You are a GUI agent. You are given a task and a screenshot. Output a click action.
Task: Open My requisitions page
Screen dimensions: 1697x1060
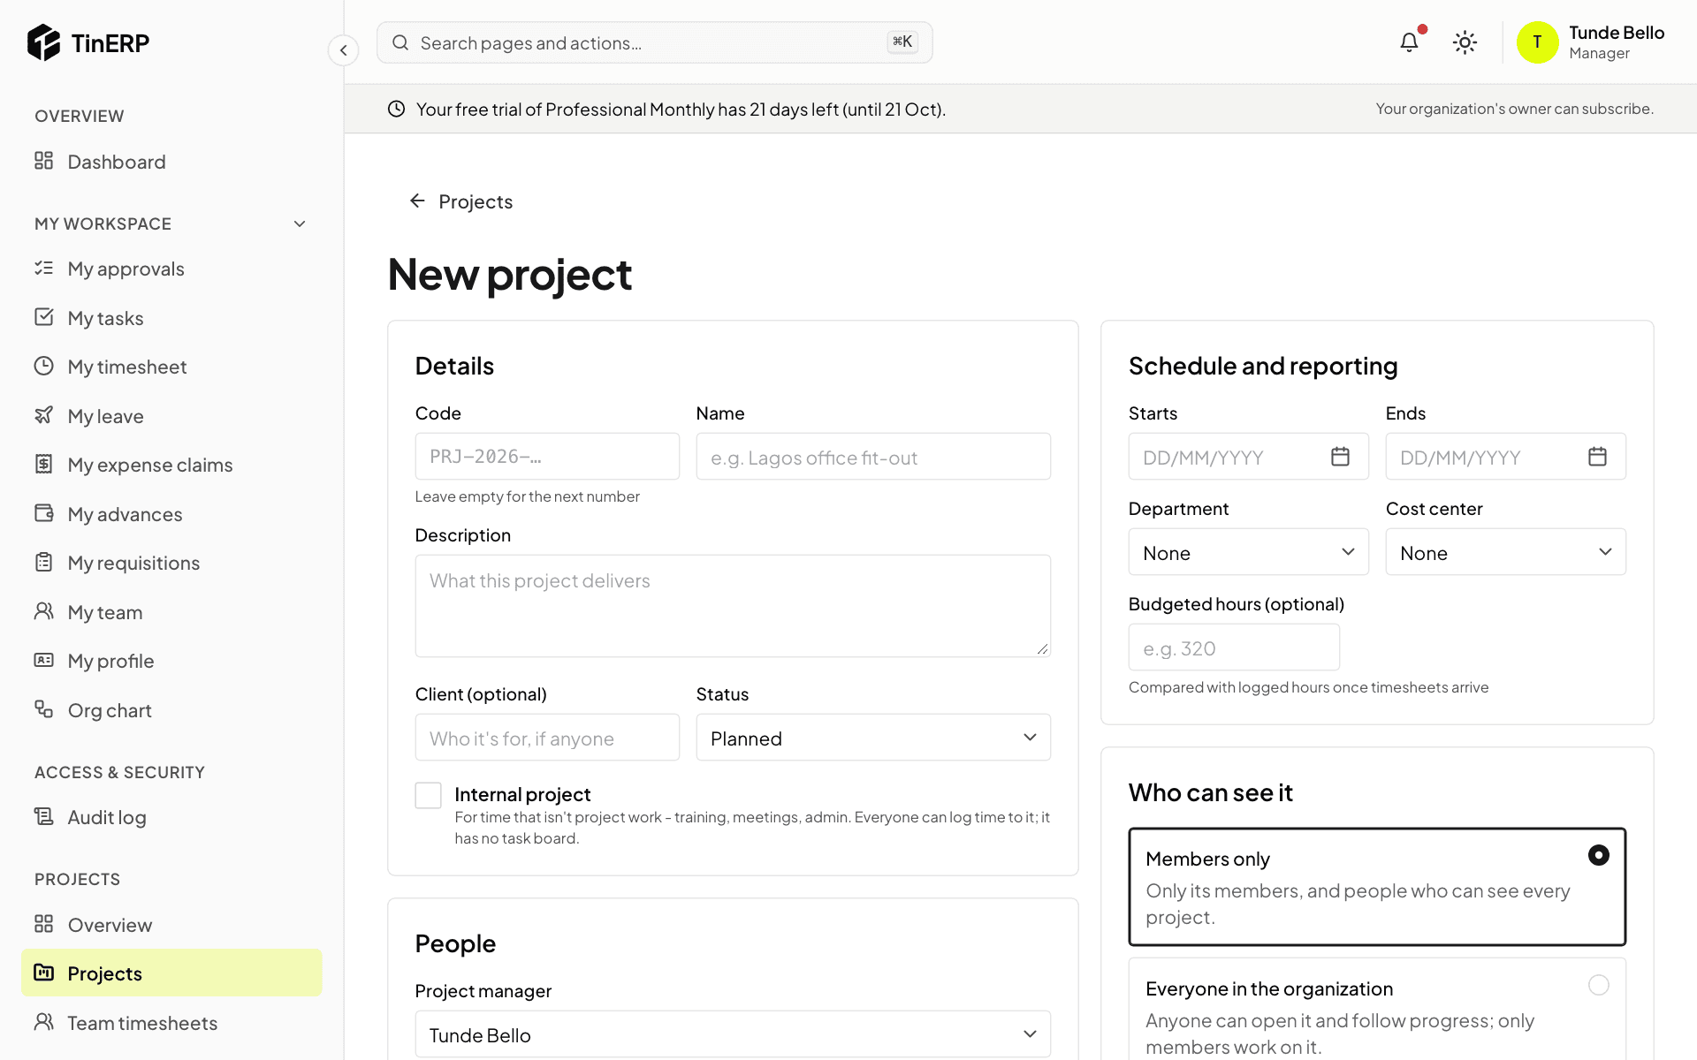pyautogui.click(x=171, y=563)
